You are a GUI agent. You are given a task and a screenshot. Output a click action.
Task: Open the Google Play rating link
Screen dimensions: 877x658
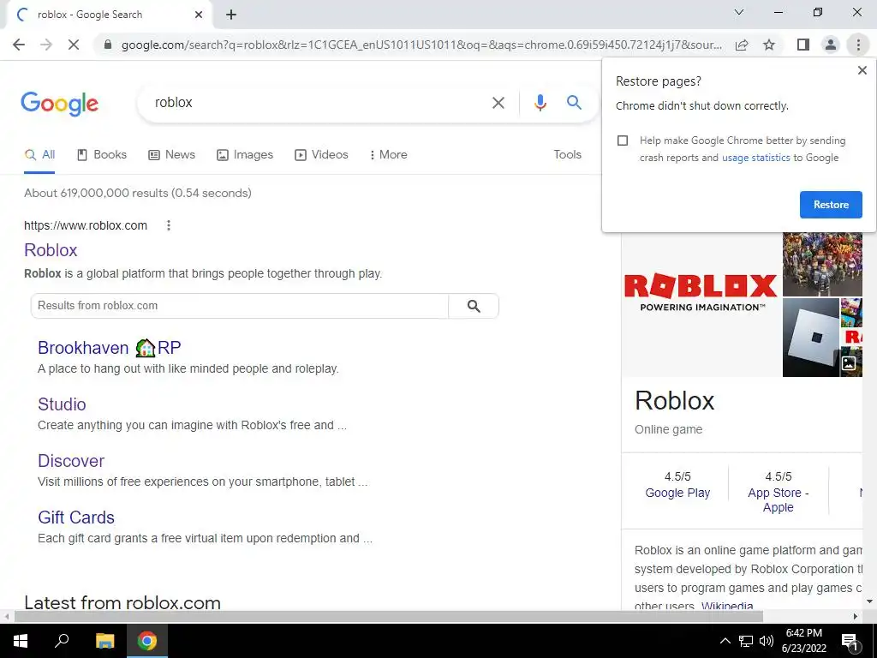pos(677,493)
